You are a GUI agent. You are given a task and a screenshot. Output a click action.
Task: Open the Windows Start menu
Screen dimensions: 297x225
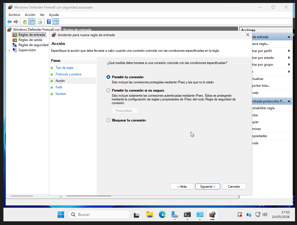pyautogui.click(x=61, y=214)
